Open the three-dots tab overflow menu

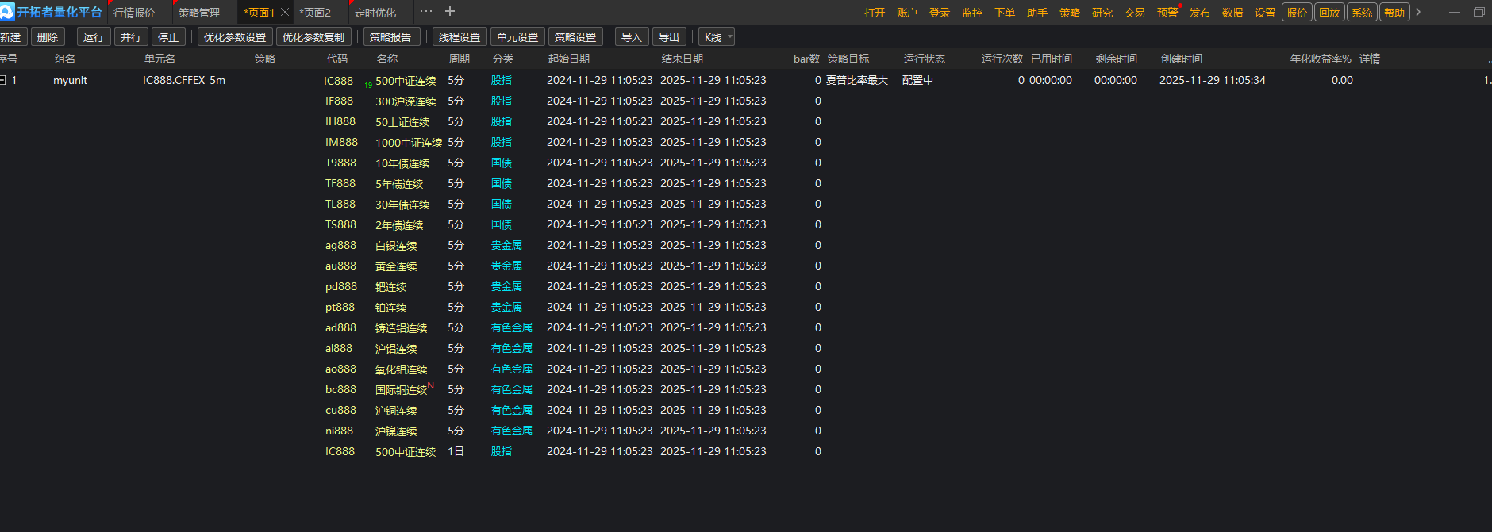click(426, 12)
